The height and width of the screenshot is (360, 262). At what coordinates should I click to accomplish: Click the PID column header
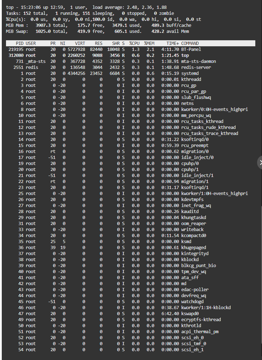pos(19,43)
